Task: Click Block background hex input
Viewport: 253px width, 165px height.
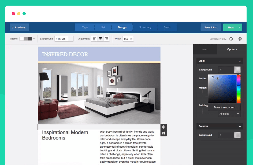Action: [x=226, y=70]
